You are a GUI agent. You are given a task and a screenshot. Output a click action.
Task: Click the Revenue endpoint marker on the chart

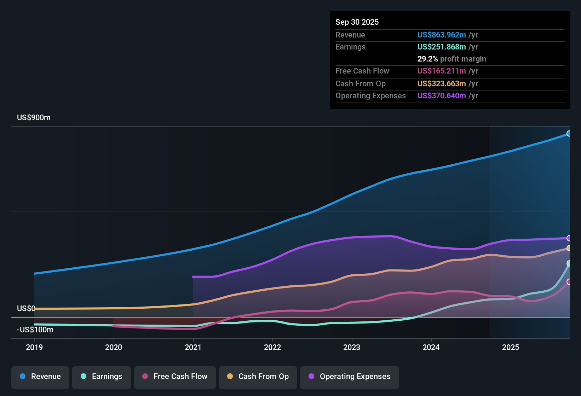tap(569, 134)
